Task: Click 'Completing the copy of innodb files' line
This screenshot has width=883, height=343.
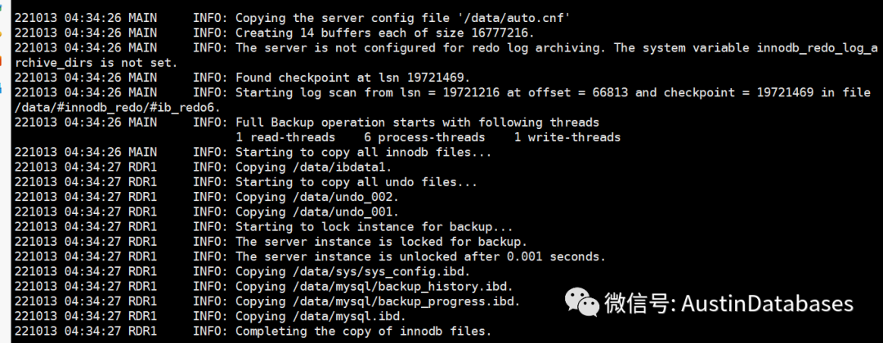Action: coord(363,331)
